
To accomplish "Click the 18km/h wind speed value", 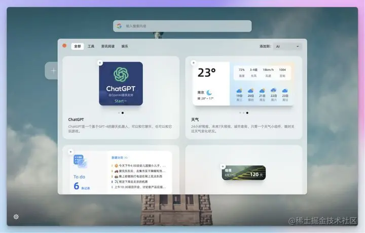I will click(268, 70).
